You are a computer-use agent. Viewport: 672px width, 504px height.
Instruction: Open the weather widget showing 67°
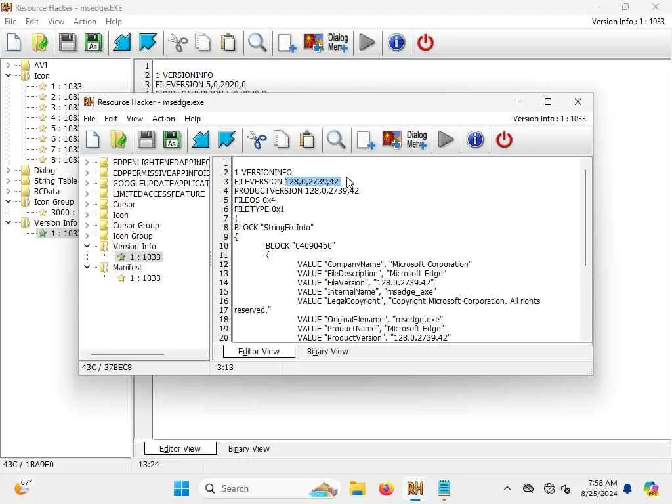23,488
